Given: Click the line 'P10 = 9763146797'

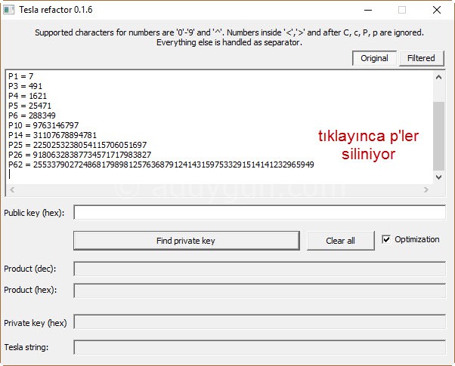Looking at the screenshot, I should click(x=44, y=125).
